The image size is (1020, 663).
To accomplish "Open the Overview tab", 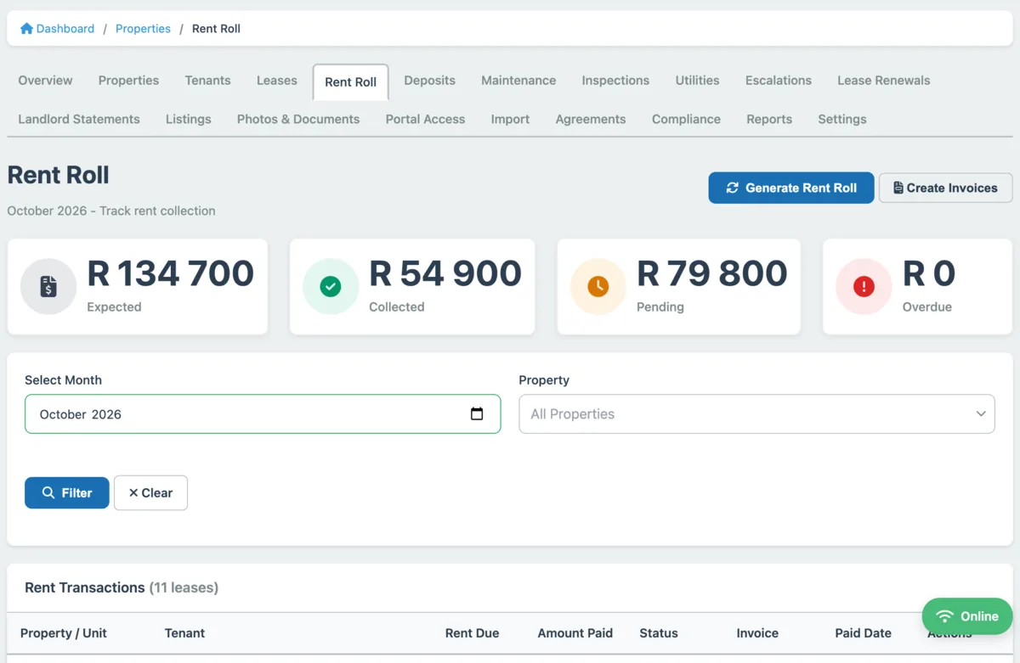I will coord(45,81).
